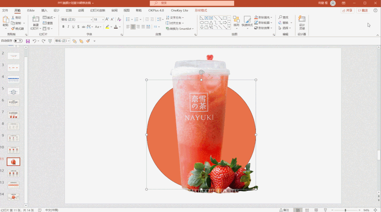Click the Redo arrow in quick access toolbar

tap(43, 41)
